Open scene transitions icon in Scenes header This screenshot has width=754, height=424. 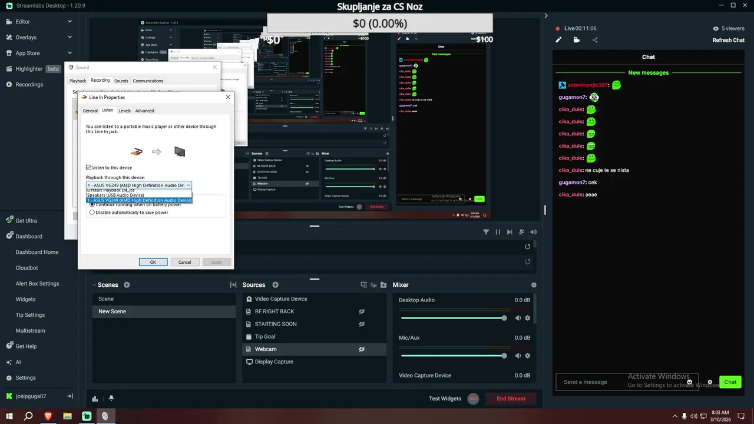(x=233, y=285)
